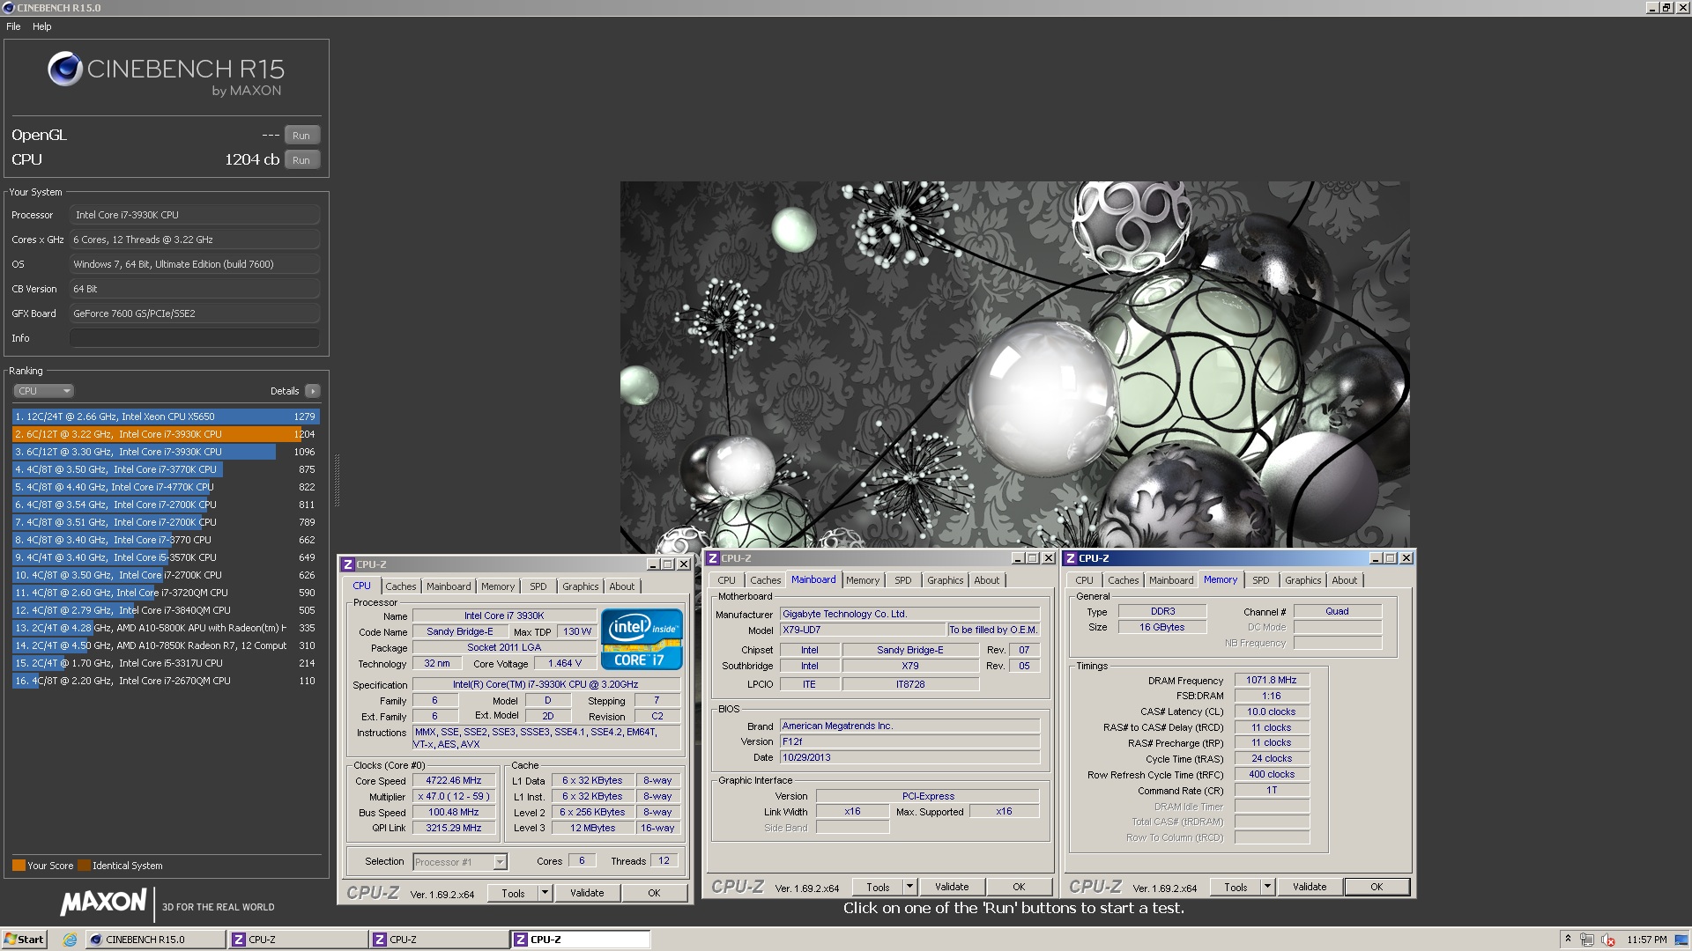Switch to third CPU-Z taskbar item
Image resolution: width=1692 pixels, height=951 pixels.
[581, 940]
